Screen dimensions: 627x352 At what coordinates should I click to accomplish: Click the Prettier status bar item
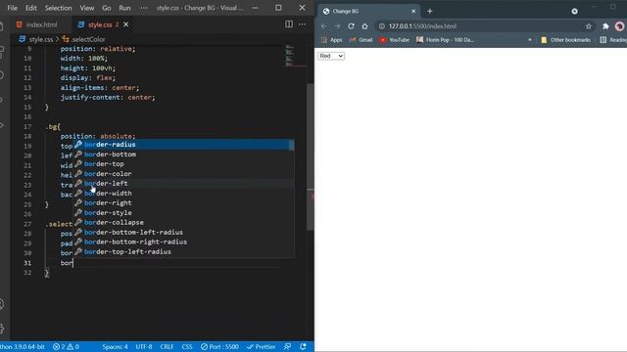(x=262, y=347)
